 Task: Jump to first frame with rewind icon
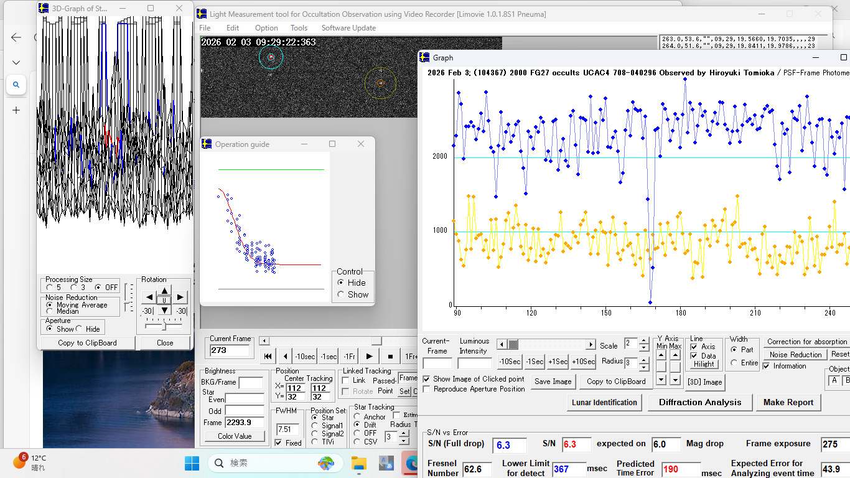click(x=268, y=357)
